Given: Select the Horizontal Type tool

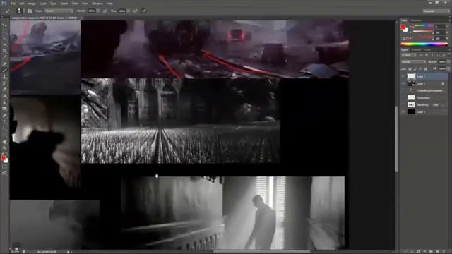Looking at the screenshot, I should [4, 121].
